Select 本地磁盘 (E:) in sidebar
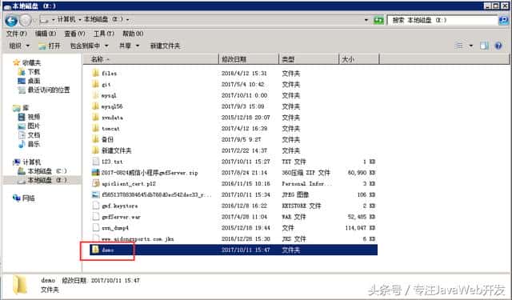This screenshot has height=300, width=512. [x=47, y=180]
